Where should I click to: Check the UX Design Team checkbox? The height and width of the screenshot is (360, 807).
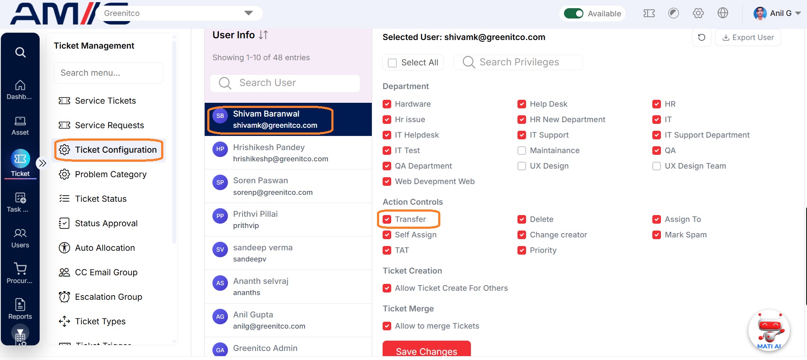coord(656,166)
